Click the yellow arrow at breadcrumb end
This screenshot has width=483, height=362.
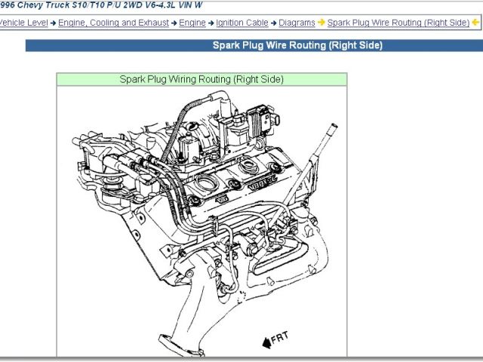pyautogui.click(x=475, y=23)
